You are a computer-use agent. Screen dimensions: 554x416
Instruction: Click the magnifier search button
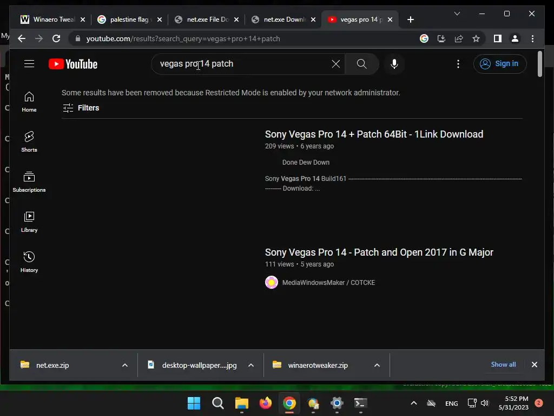point(361,64)
